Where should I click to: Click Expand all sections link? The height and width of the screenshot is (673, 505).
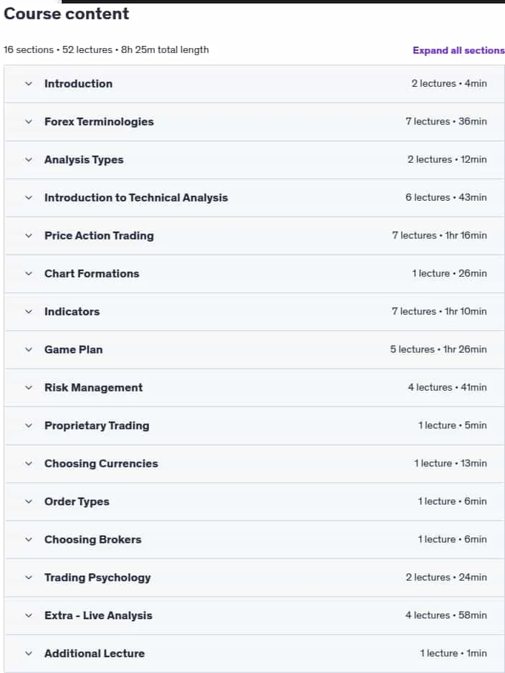[458, 50]
